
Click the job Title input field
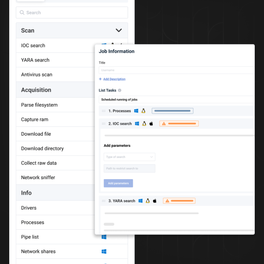click(x=177, y=70)
